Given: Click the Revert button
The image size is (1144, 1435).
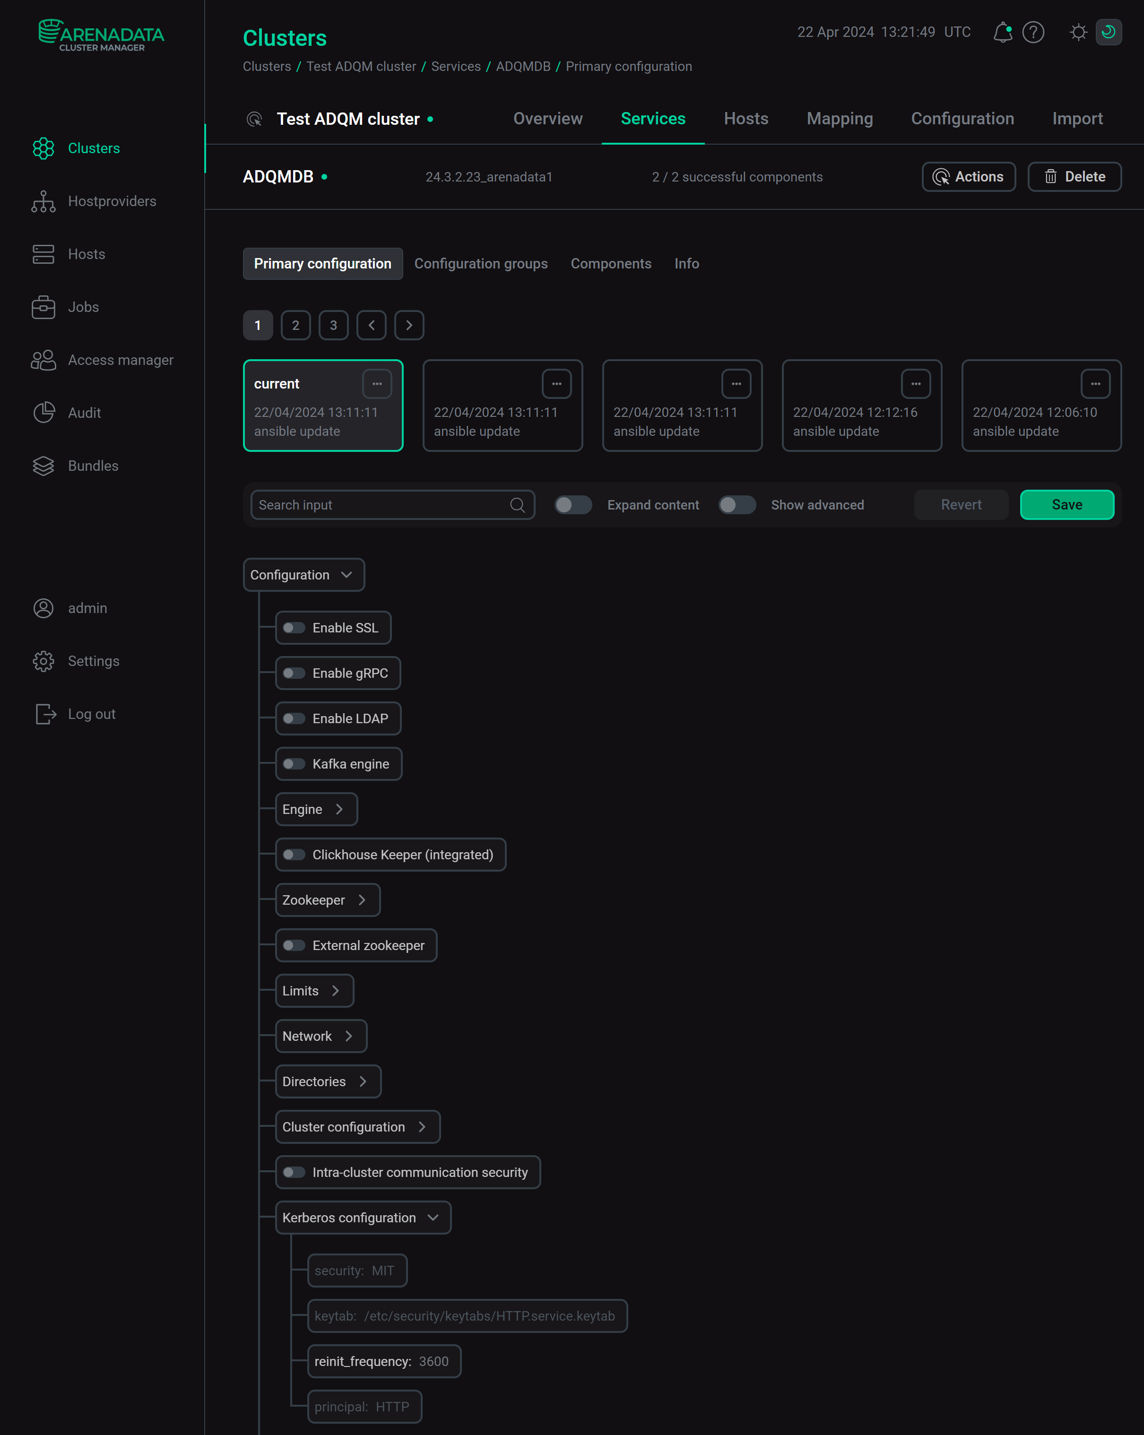Looking at the screenshot, I should pyautogui.click(x=961, y=505).
